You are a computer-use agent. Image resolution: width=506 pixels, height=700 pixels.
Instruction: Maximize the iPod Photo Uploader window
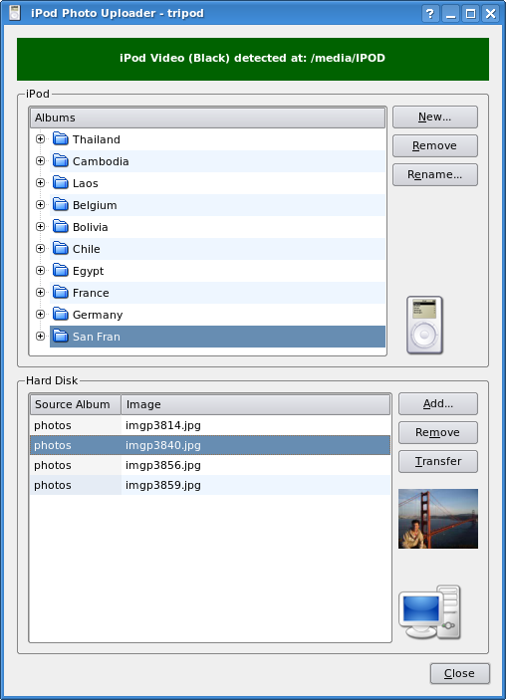pos(471,13)
